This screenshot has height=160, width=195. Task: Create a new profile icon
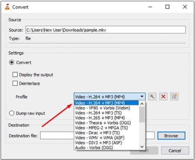tap(174, 96)
